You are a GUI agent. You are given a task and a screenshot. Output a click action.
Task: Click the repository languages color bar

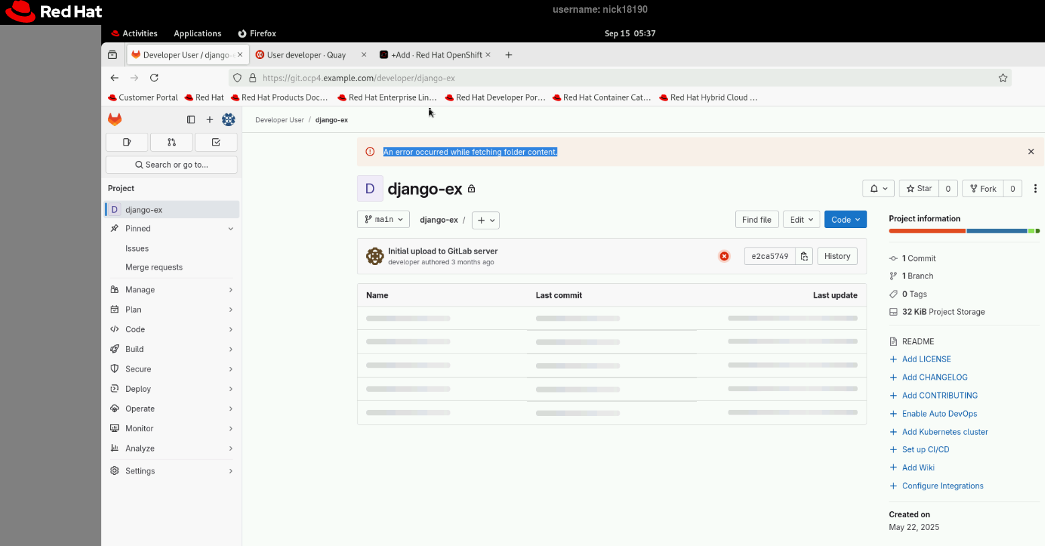pos(965,231)
